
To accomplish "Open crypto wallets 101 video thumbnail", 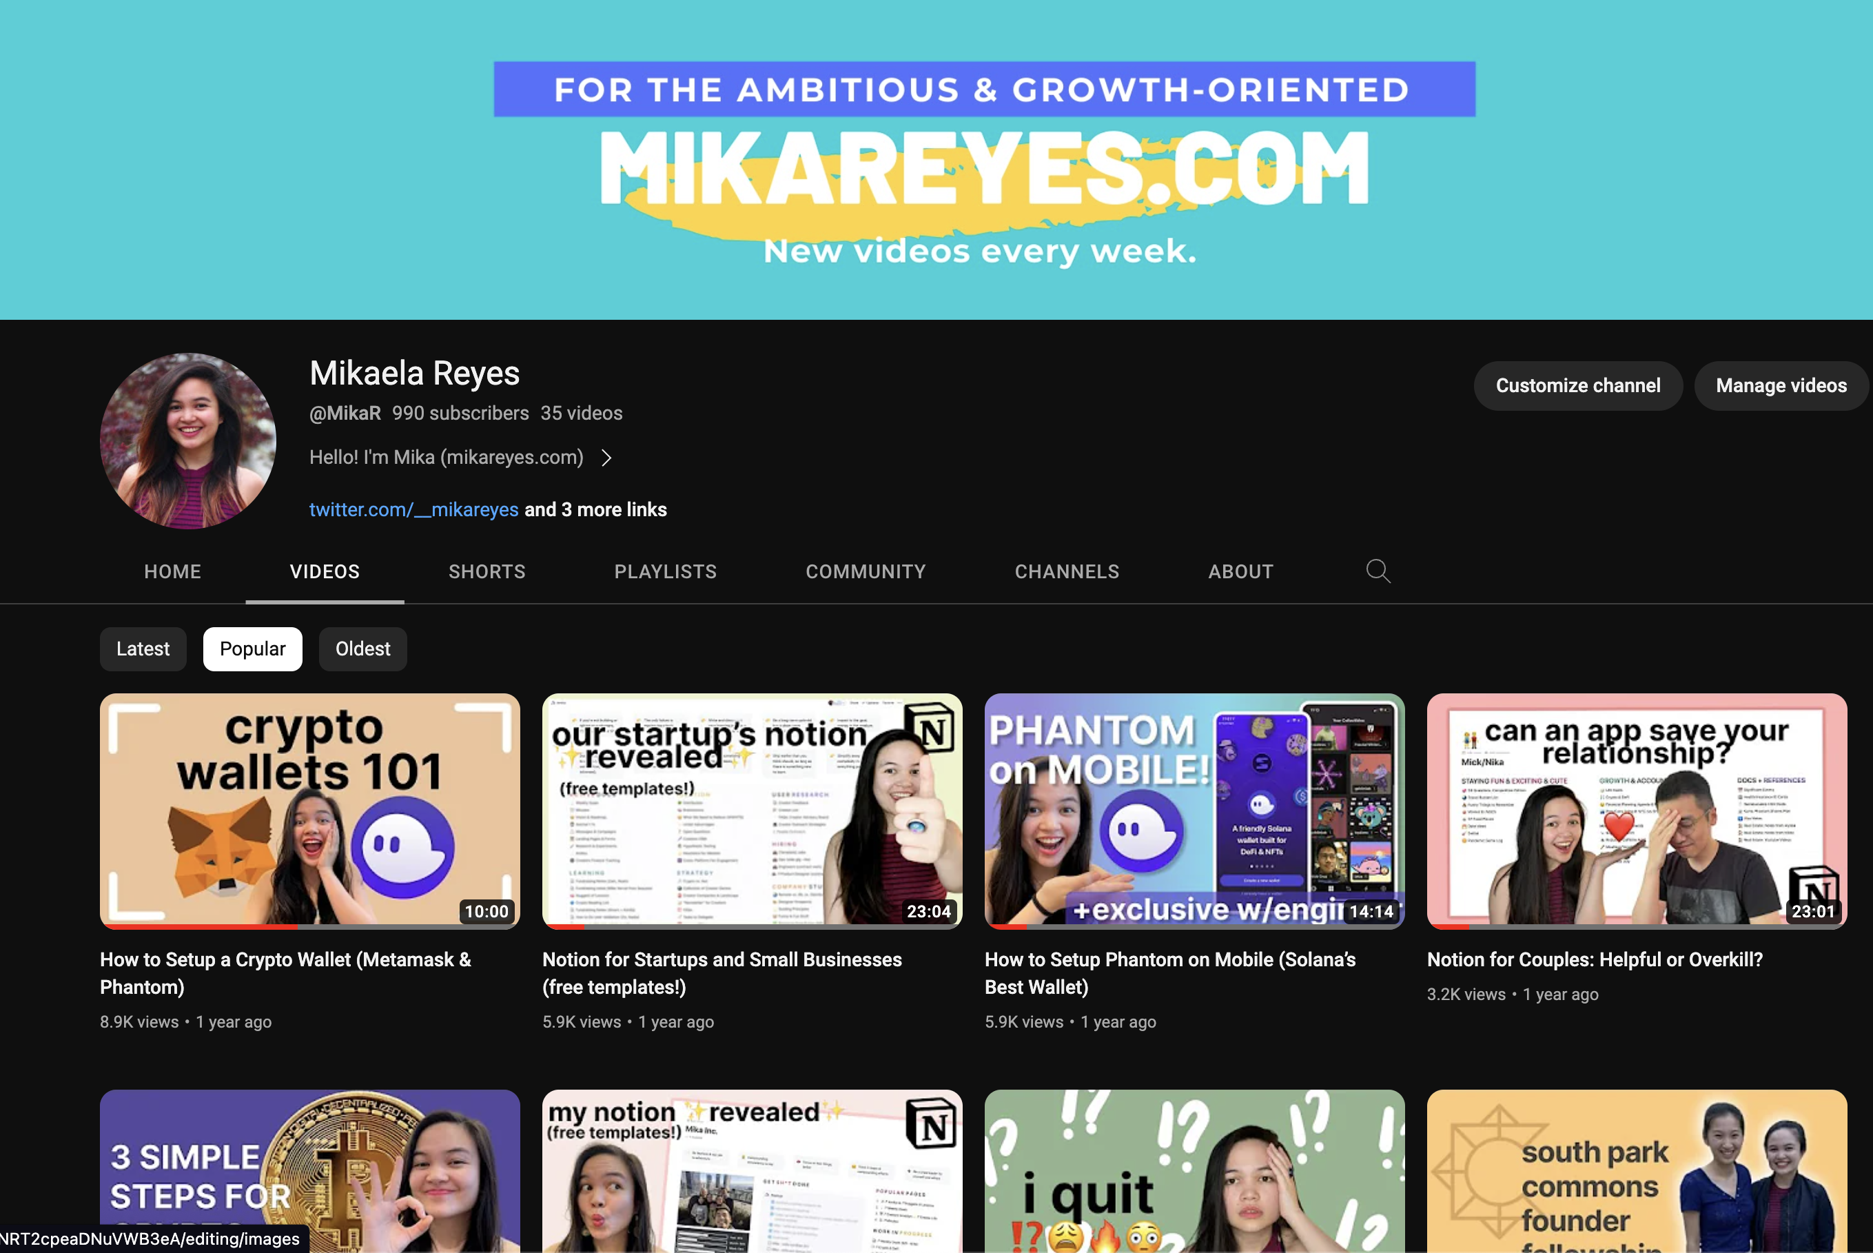I will pyautogui.click(x=310, y=811).
